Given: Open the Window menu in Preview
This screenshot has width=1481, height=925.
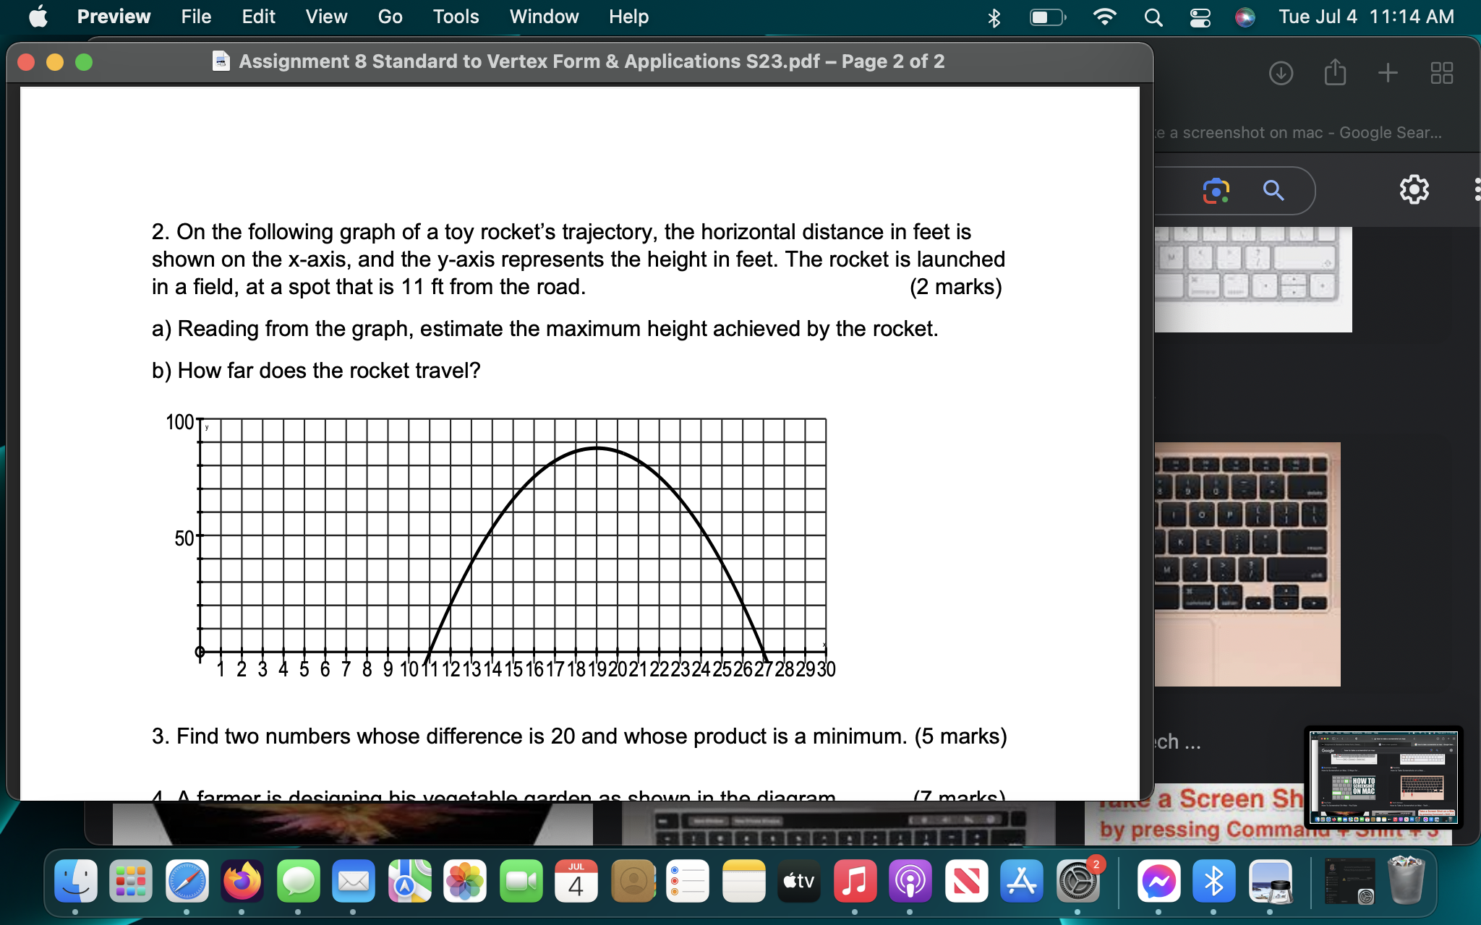Looking at the screenshot, I should (x=544, y=17).
